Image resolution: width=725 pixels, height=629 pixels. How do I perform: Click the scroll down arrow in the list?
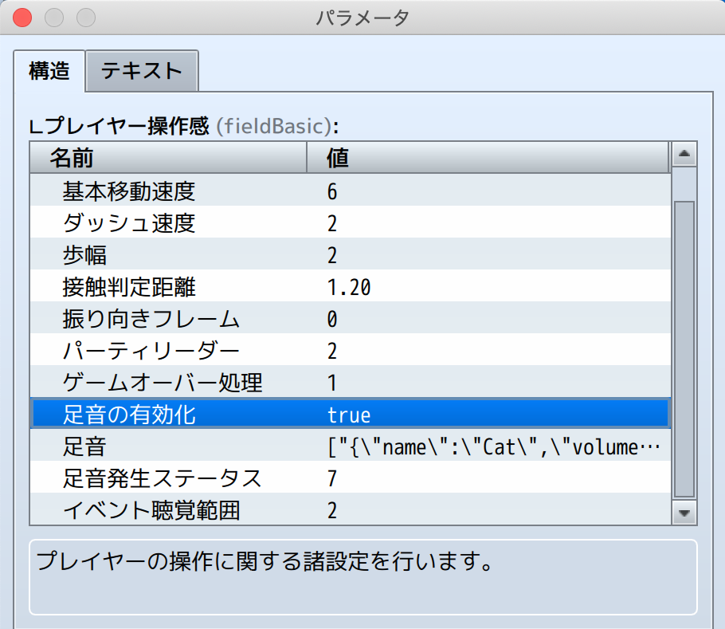(x=684, y=512)
